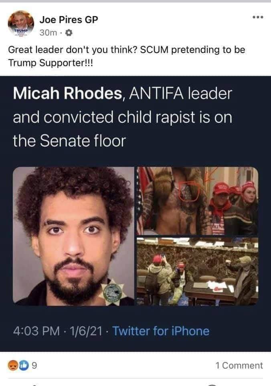Click the caption starting Great leader
The height and width of the screenshot is (386, 271).
click(127, 56)
